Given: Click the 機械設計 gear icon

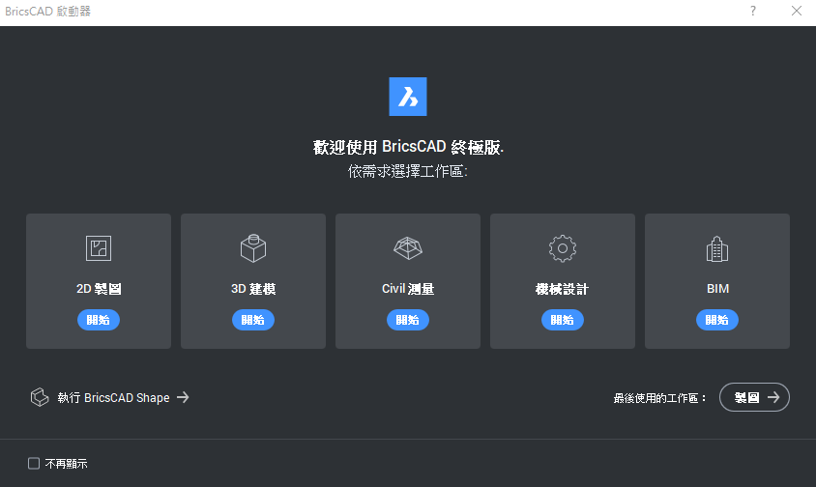Looking at the screenshot, I should click(563, 248).
